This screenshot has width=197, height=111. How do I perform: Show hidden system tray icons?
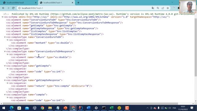point(147,108)
